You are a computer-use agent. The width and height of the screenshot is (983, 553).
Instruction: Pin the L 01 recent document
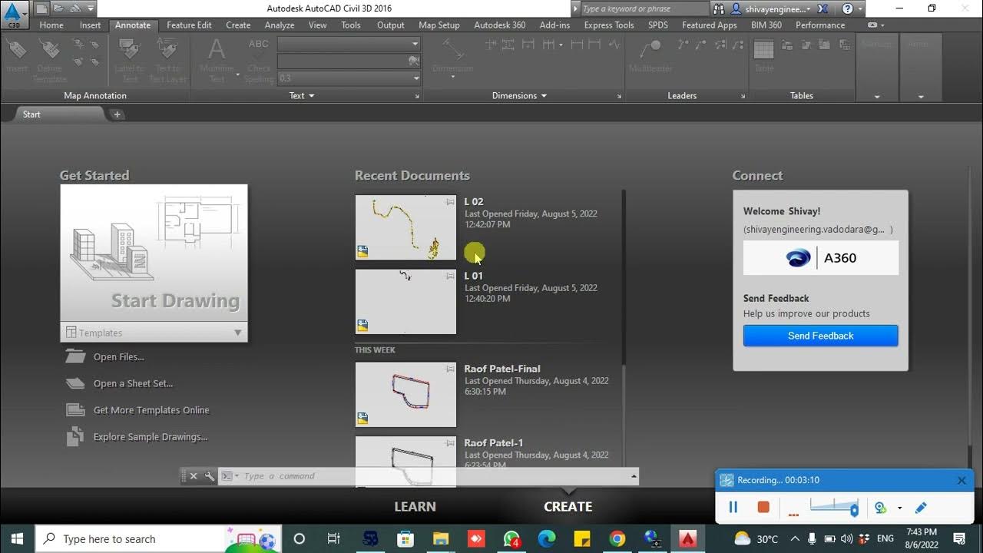(450, 276)
